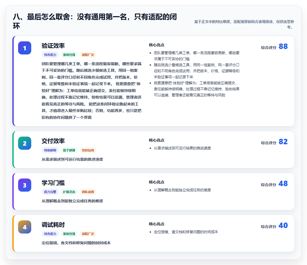Click bullet starting 团队要管理哪几类工单
This screenshot has height=265, width=307.
tap(197, 56)
